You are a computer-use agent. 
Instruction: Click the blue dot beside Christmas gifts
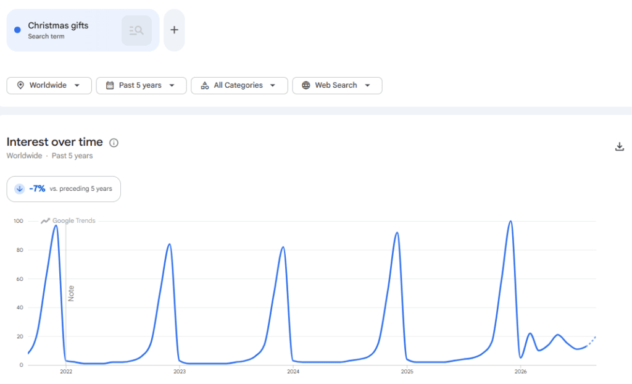(x=17, y=30)
